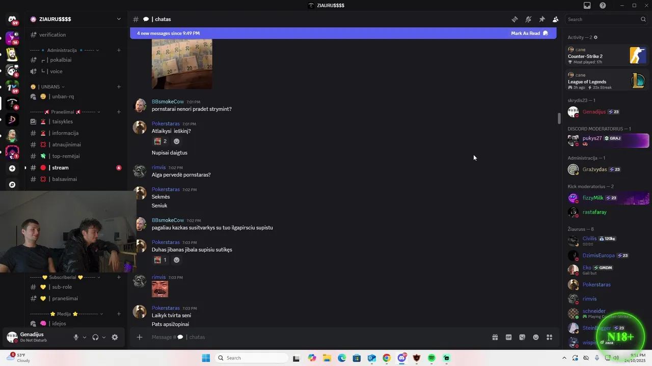Screen dimensions: 652x366
Task: Open microphone input options dropdown arrow
Action: click(x=85, y=337)
